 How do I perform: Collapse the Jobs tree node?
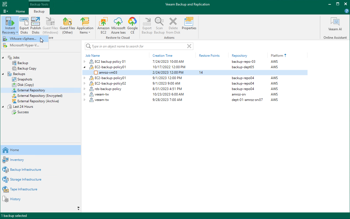click(3, 58)
